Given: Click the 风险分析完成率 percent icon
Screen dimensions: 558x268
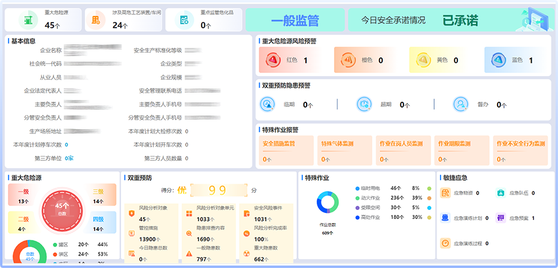Looking at the screenshot, I should (246, 233).
